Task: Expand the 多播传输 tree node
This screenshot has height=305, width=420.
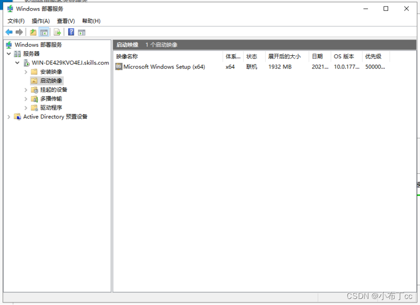Action: 26,99
